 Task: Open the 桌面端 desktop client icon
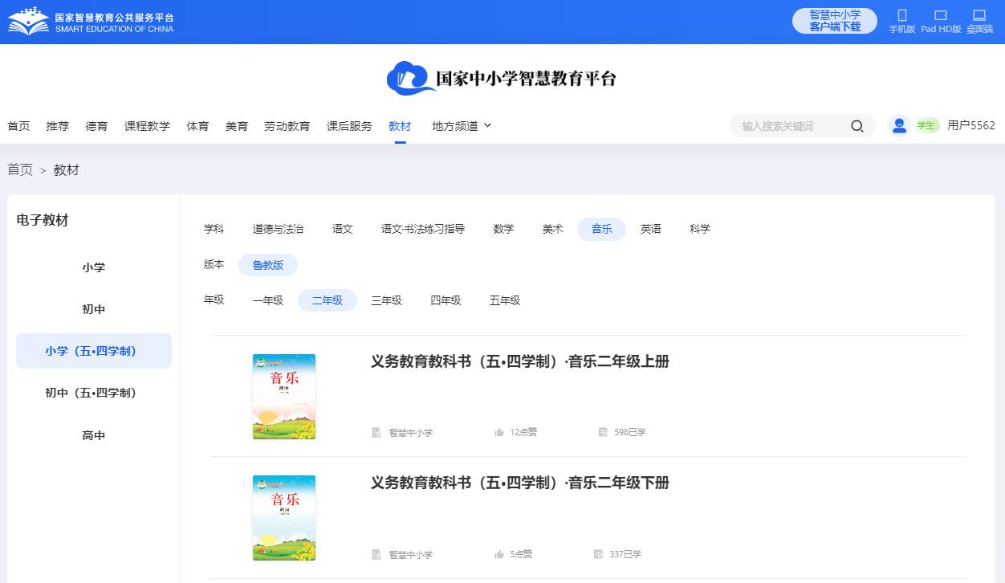click(x=979, y=15)
